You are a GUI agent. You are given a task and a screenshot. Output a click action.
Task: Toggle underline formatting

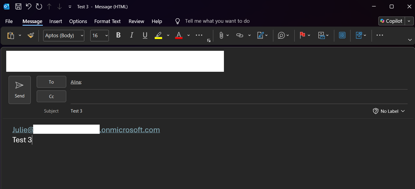(x=145, y=35)
